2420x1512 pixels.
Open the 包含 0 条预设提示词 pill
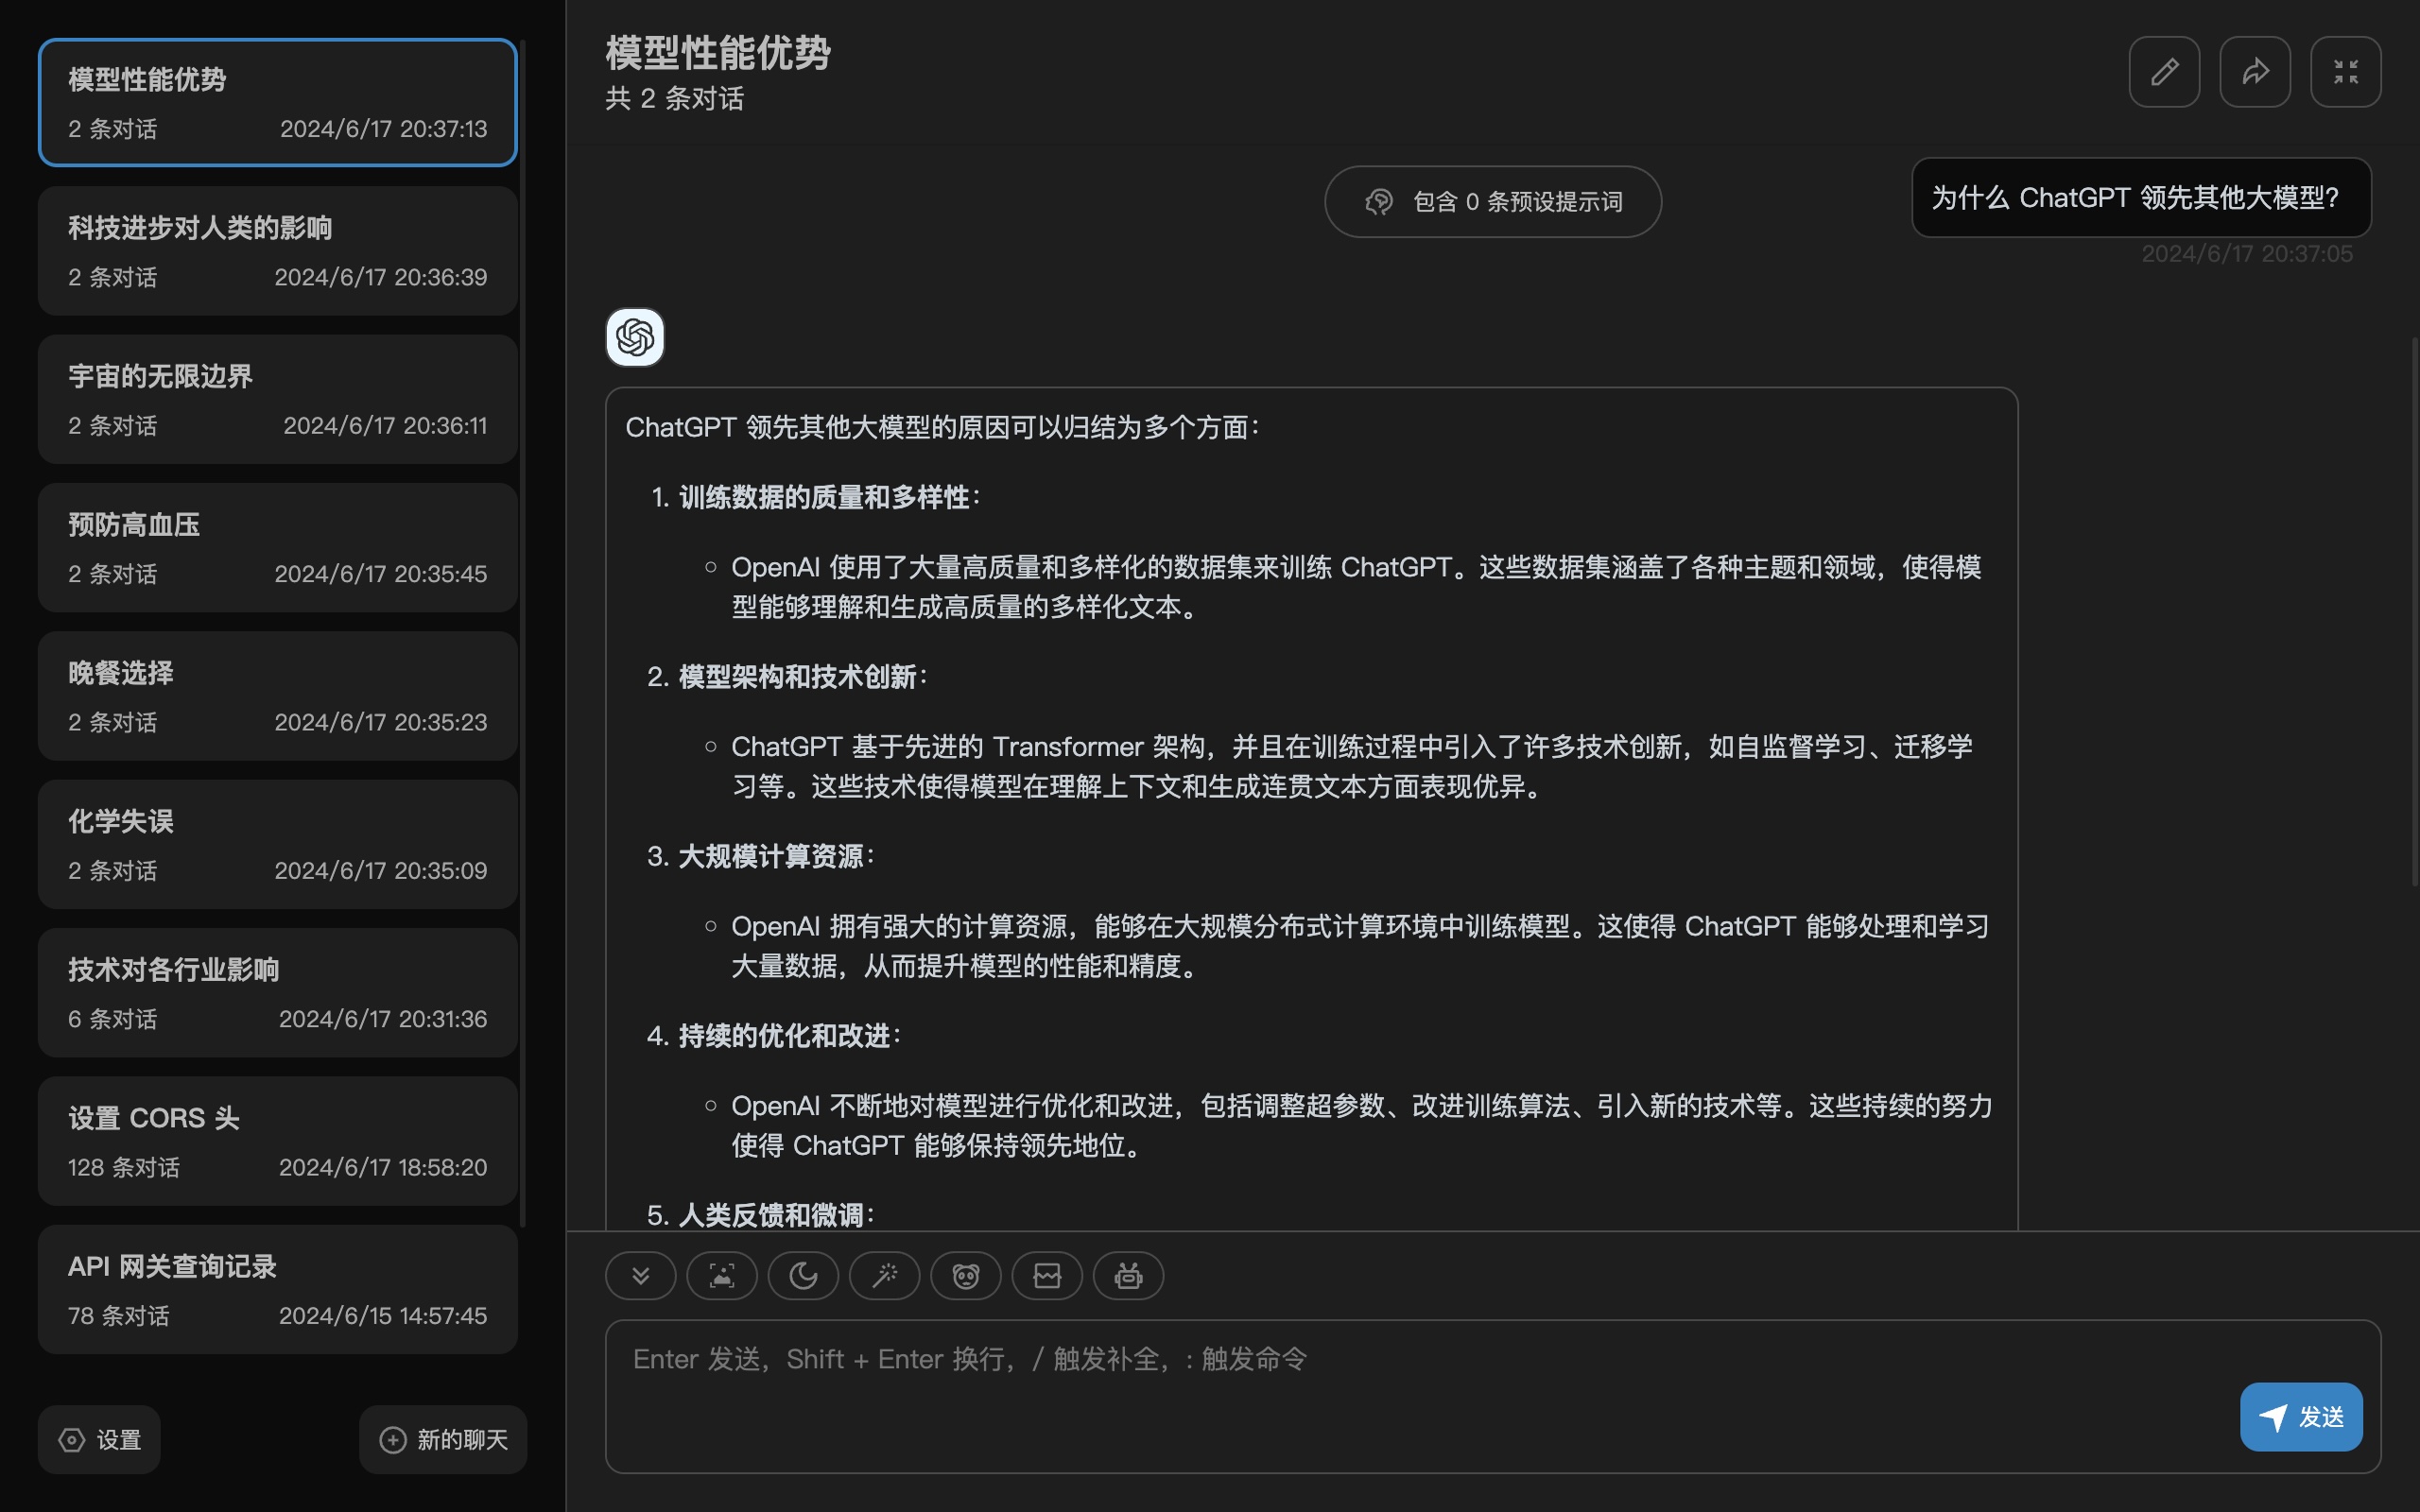coord(1493,202)
